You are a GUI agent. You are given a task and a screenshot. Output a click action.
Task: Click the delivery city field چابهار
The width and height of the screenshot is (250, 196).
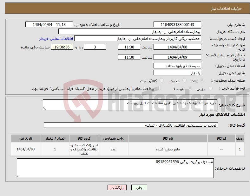[x=177, y=73]
